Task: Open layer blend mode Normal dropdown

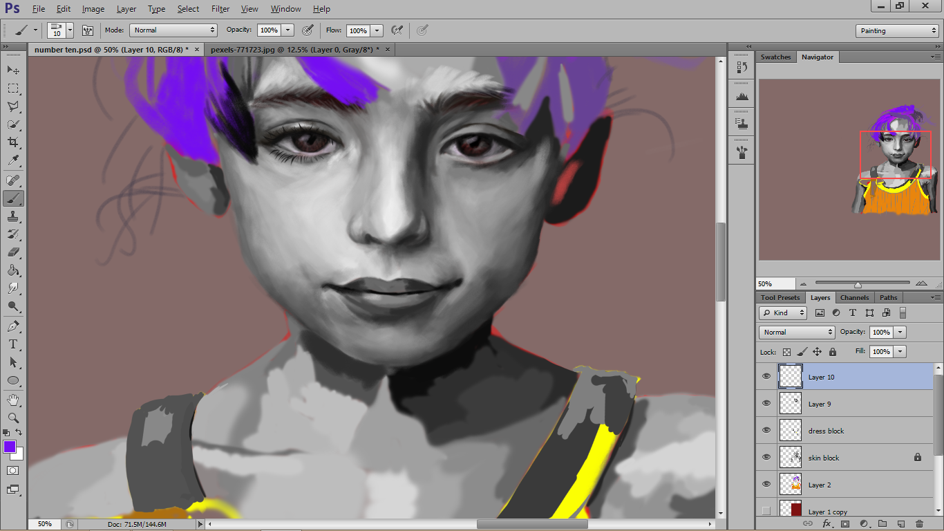Action: coord(797,332)
